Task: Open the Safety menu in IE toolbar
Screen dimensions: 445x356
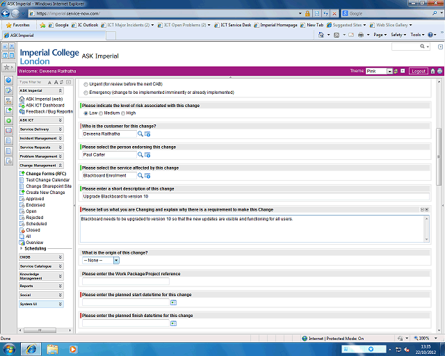Action: point(398,34)
